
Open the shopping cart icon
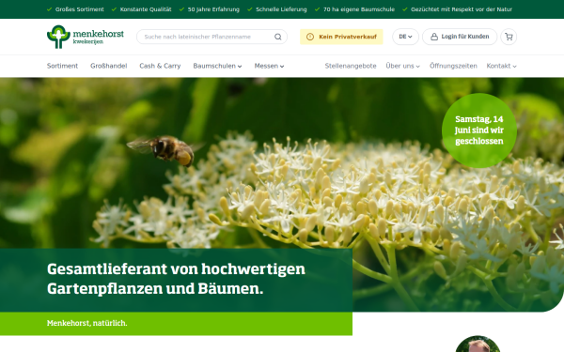pos(509,37)
